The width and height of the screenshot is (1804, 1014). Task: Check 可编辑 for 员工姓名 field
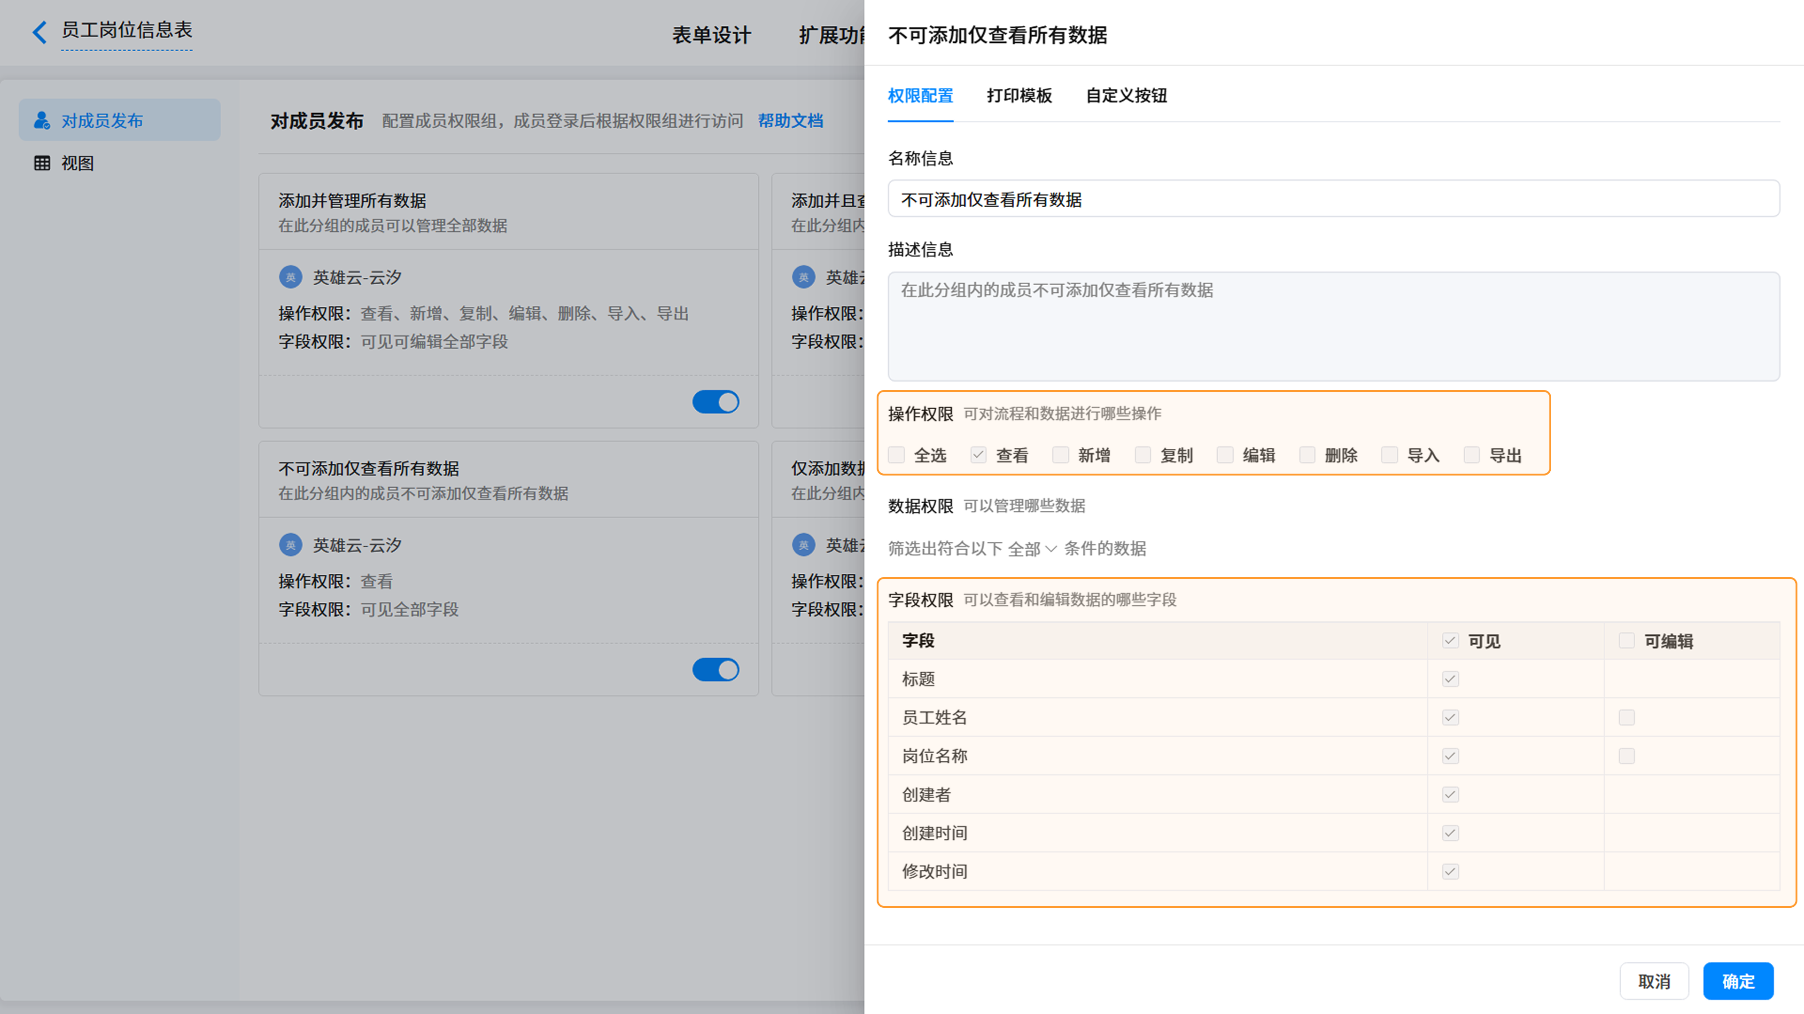1626,717
